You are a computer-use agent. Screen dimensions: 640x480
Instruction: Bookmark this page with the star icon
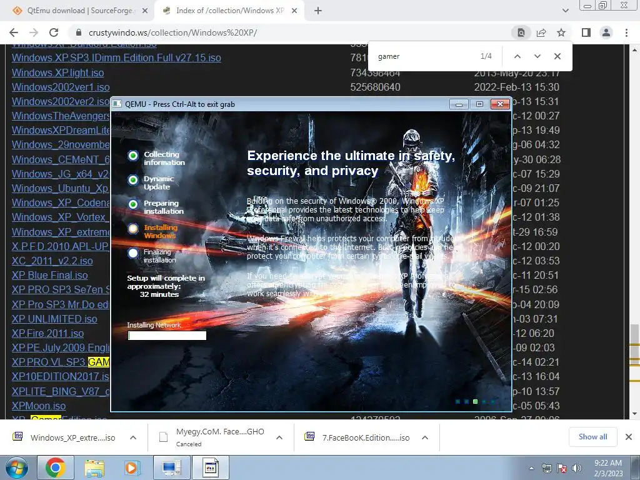tap(561, 32)
